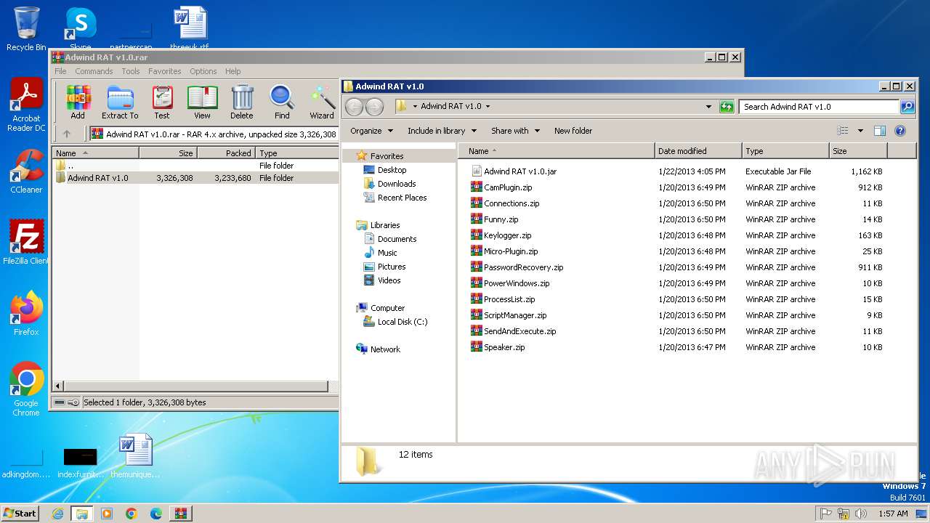
Task: Open Skype desktop icon
Action: (x=81, y=29)
